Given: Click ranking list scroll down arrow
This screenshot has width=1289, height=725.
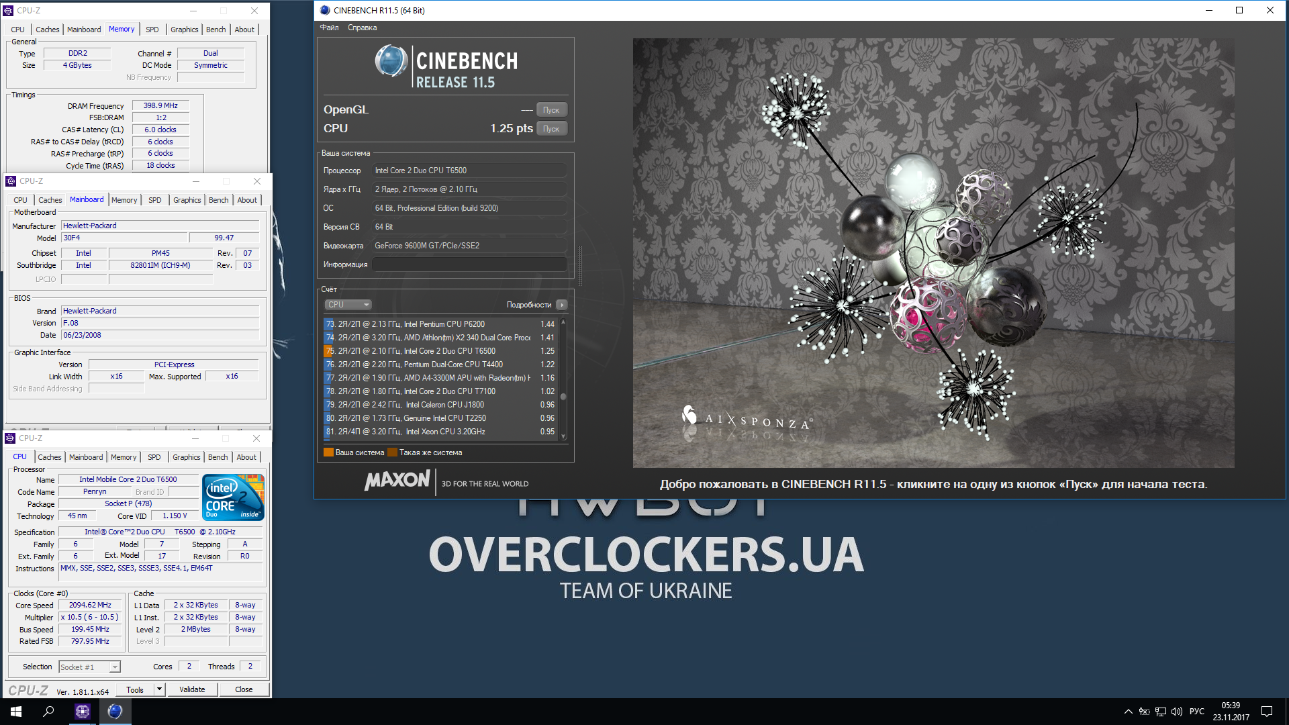Looking at the screenshot, I should [x=563, y=437].
